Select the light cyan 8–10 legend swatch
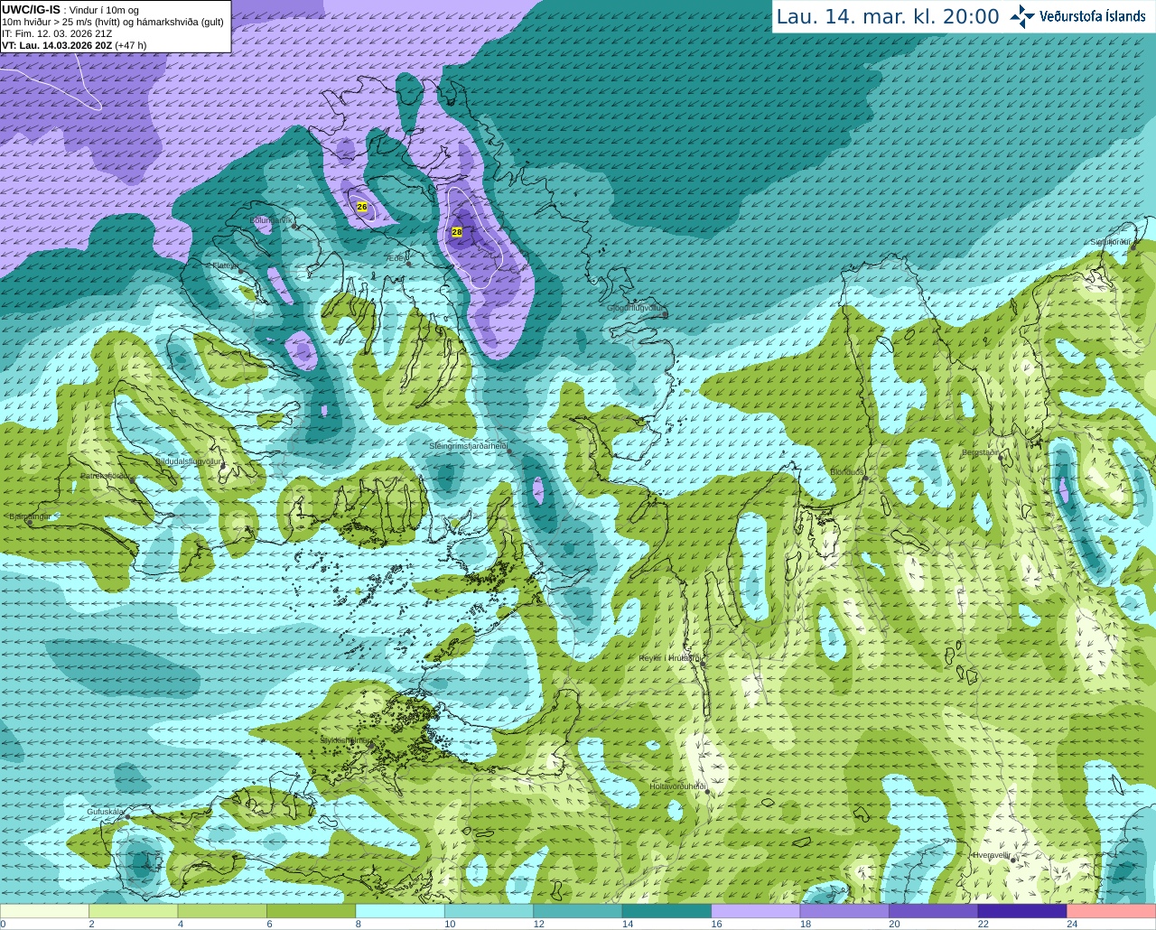 (400, 911)
